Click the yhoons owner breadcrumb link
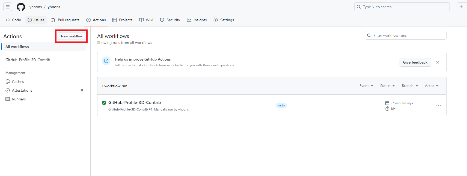467x176 pixels. click(35, 7)
